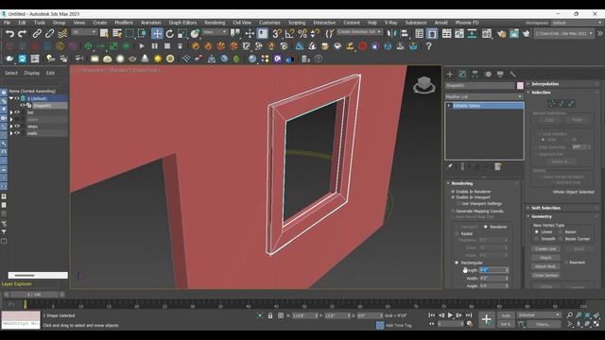The height and width of the screenshot is (340, 605).
Task: Open the Graph Editors menu
Action: coord(182,23)
